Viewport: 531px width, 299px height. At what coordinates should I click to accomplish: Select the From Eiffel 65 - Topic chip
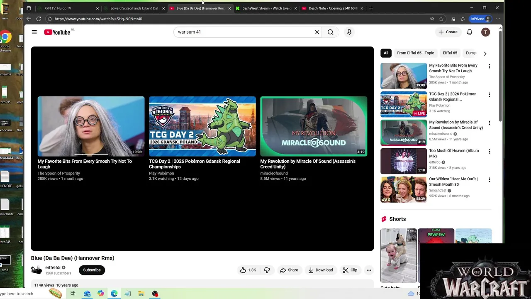[x=415, y=53]
